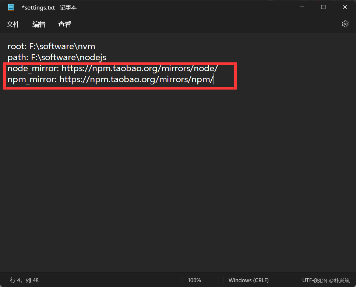The width and height of the screenshot is (356, 287).
Task: Maximize the Notepad window
Action: pos(323,7)
